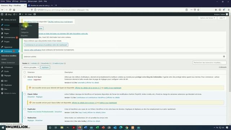Image resolution: width=231 pixels, height=130 pixels.
Task: Tick the Akismet Anti-Spam checkbox
Action: 25,77
